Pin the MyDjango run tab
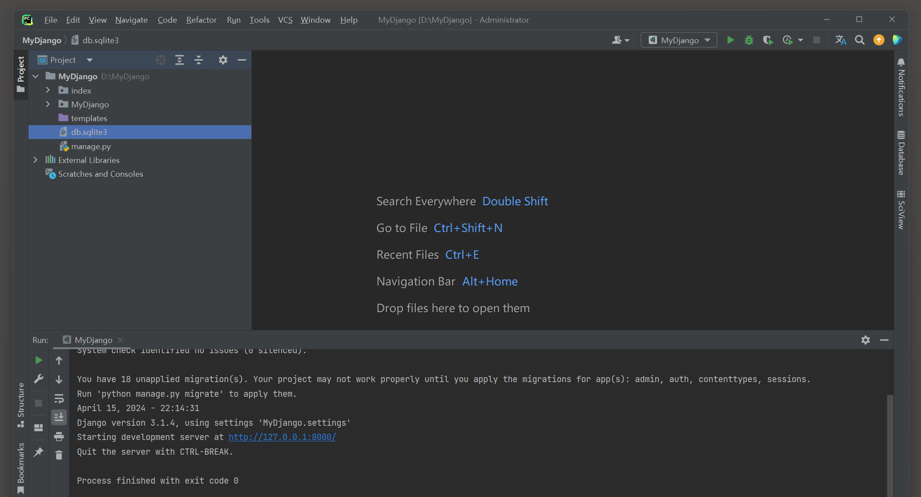The width and height of the screenshot is (921, 497). [39, 452]
